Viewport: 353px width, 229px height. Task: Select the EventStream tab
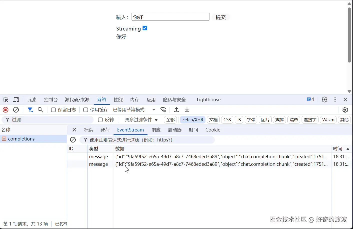coord(130,130)
